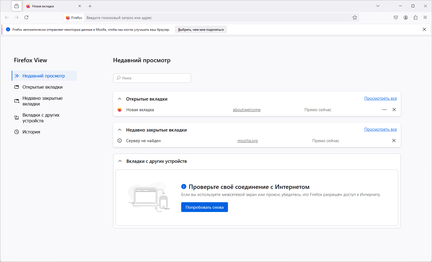432x262 pixels.
Task: Click the sparkle icon beside Недавний просмотр
Action: coord(17,76)
